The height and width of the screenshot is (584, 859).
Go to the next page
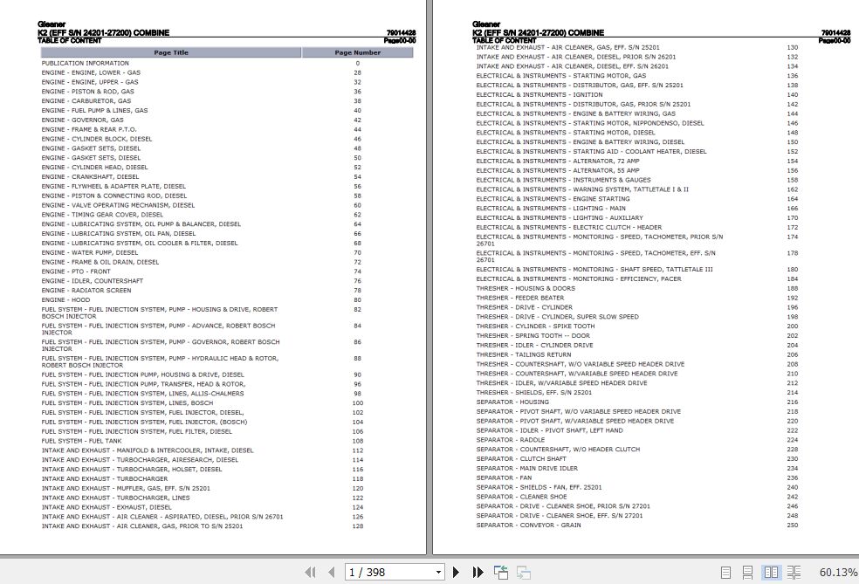click(x=456, y=573)
